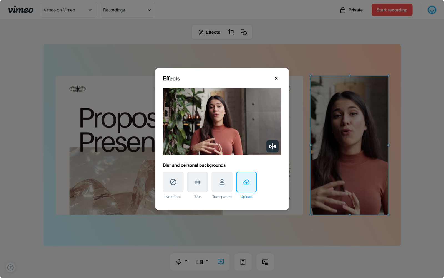Click the picture-in-picture layout icon

pos(265,262)
